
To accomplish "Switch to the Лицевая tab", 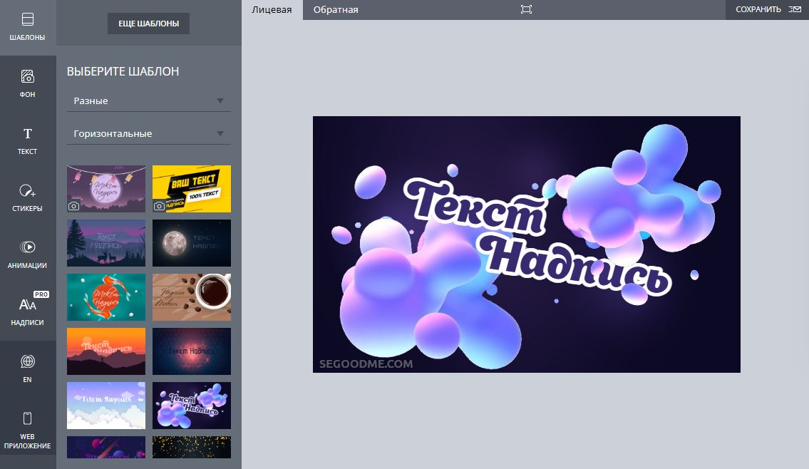I will (x=272, y=10).
